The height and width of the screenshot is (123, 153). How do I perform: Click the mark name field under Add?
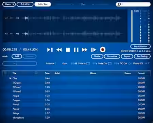20,64
